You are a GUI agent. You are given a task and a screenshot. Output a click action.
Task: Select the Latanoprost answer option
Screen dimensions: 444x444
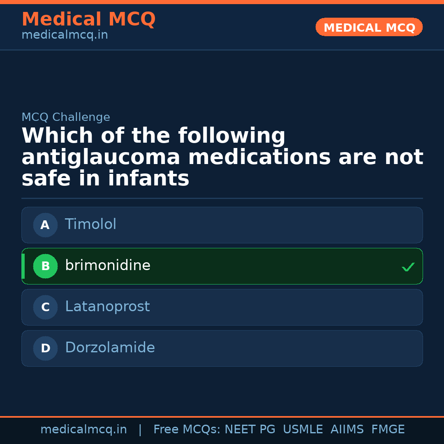click(222, 307)
